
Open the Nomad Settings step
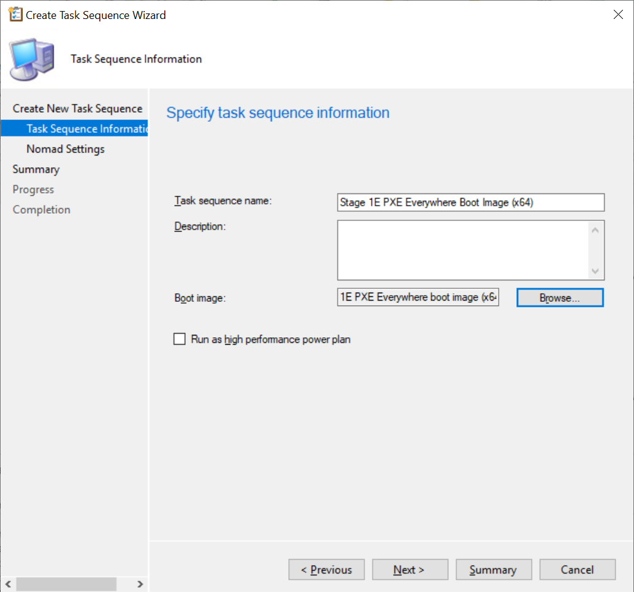(x=66, y=149)
